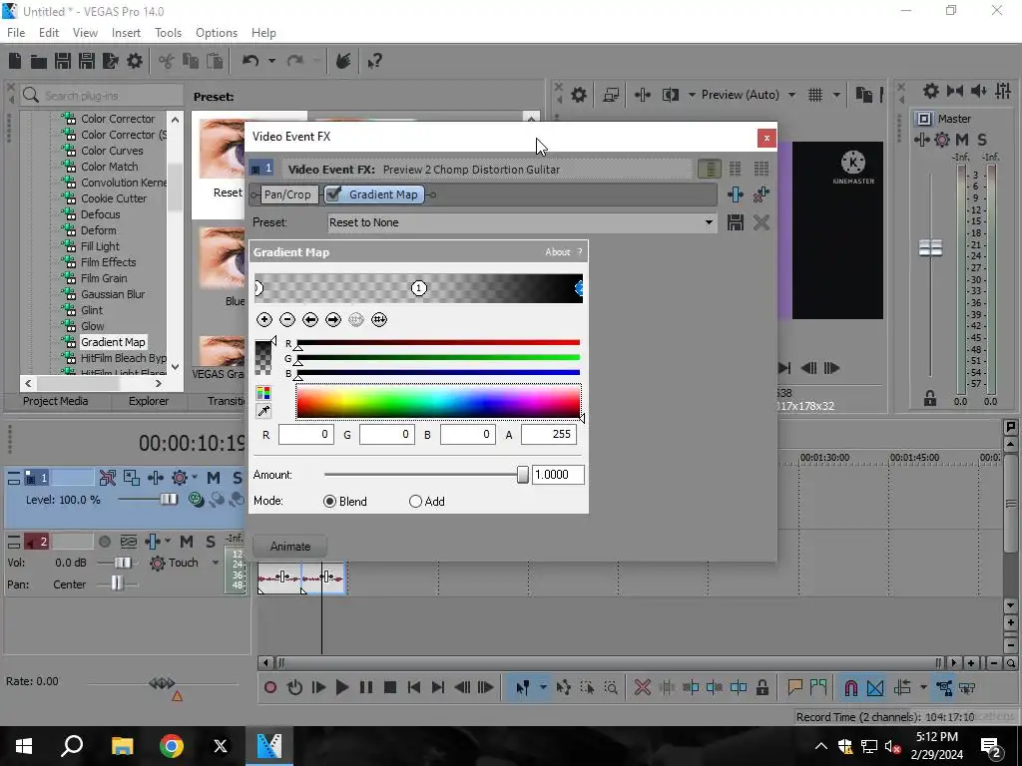Click Enable Snapping magnet icon
This screenshot has width=1022, height=766.
coord(850,687)
